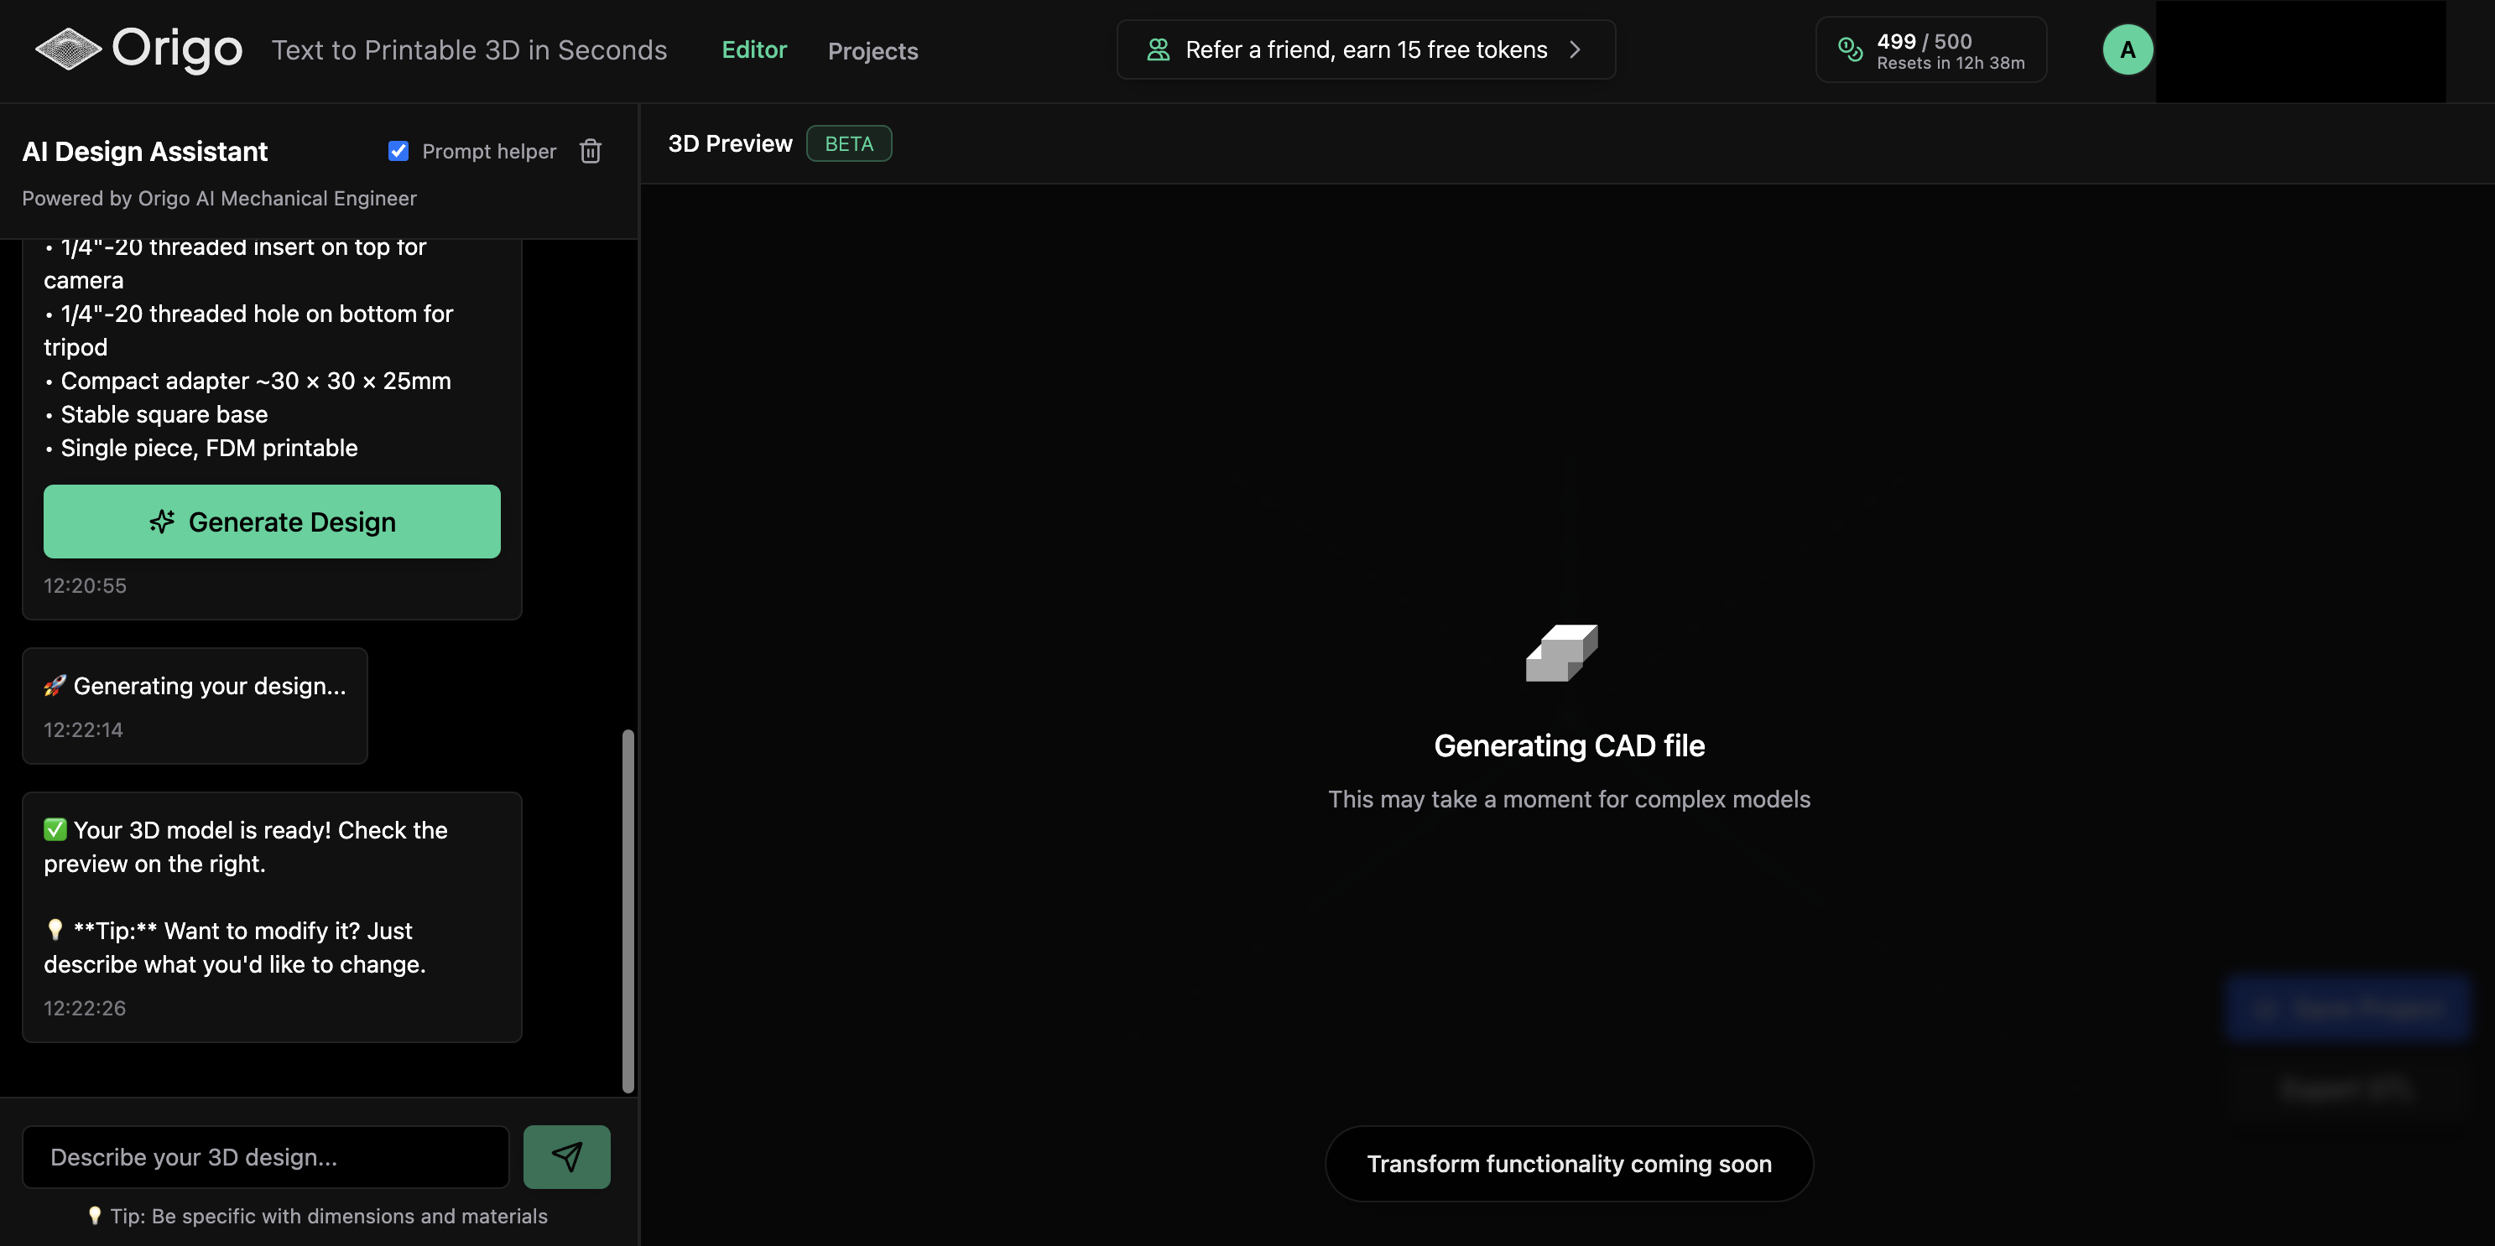Delete the chat using the trash icon

pyautogui.click(x=590, y=151)
